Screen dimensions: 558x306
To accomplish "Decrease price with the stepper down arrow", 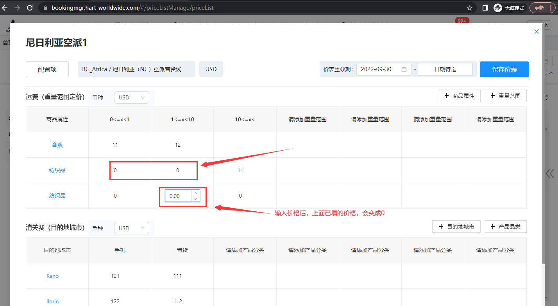I will [x=195, y=199].
